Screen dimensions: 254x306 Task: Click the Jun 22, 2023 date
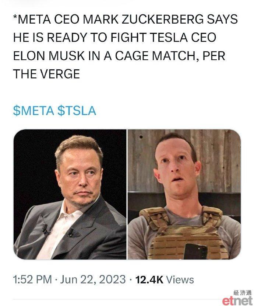(x=93, y=279)
